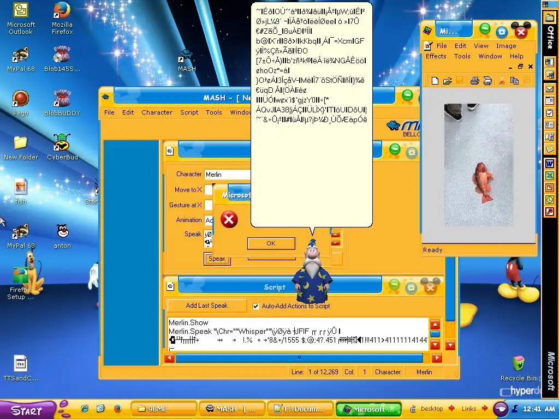Click the Copy icon in Photo Editor toolbar

pos(514,81)
